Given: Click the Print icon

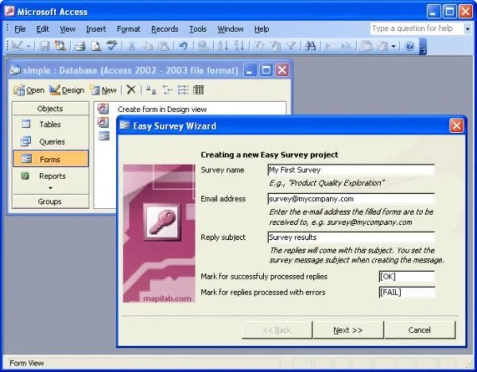Looking at the screenshot, I should [x=80, y=46].
